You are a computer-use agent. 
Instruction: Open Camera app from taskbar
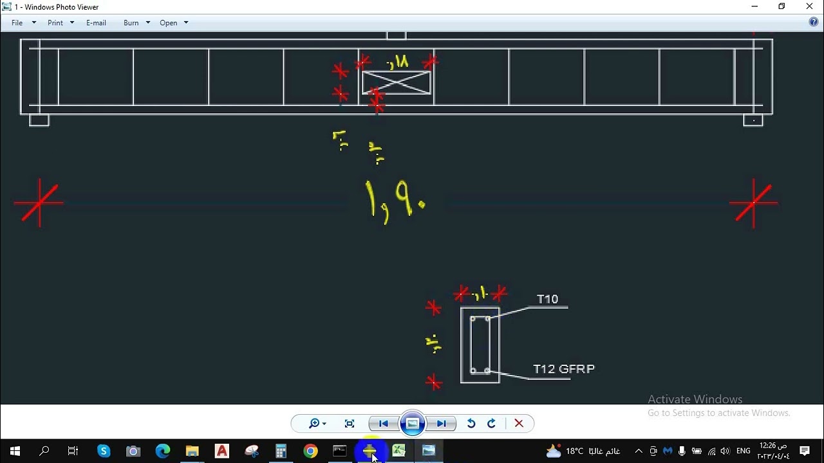pyautogui.click(x=133, y=451)
